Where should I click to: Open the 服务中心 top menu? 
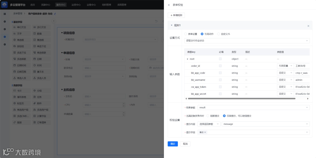coord(61,5)
